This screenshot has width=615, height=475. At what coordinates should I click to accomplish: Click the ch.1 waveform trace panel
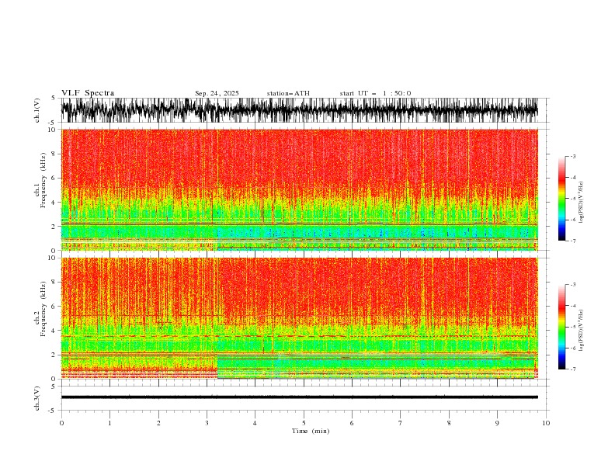click(300, 110)
